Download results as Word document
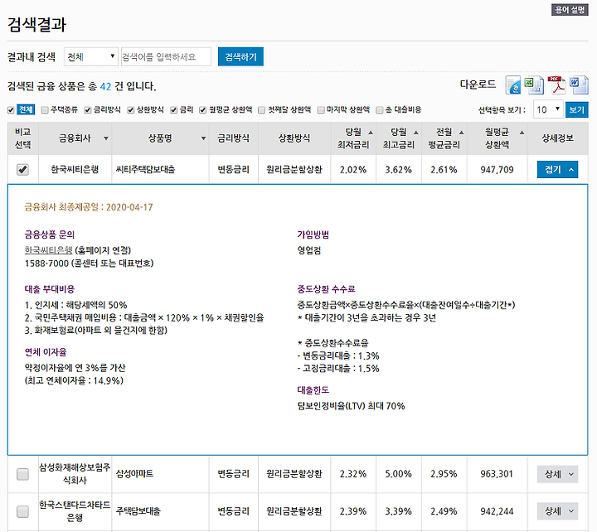This screenshot has height=532, width=597. coord(579,85)
